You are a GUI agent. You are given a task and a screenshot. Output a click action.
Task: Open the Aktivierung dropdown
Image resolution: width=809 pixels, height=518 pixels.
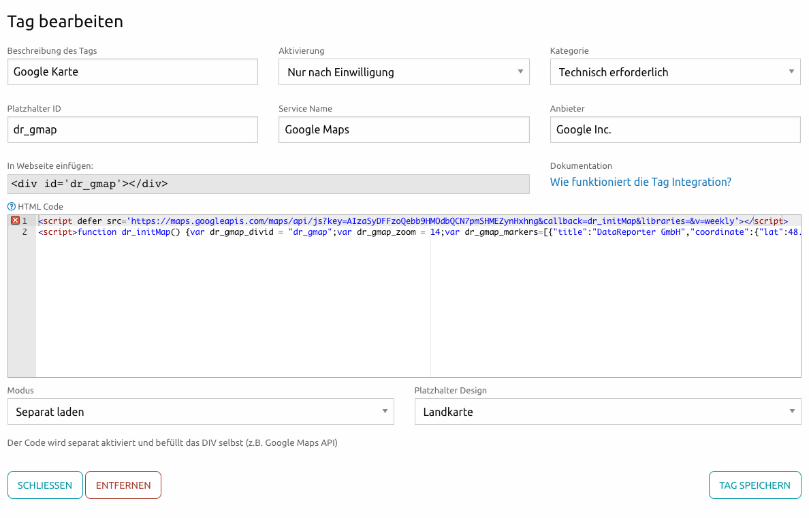520,71
